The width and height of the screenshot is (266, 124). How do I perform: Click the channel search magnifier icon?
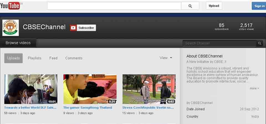coord(260,43)
